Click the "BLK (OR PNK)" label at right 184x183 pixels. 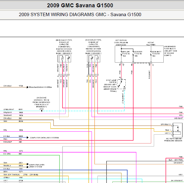(176, 160)
